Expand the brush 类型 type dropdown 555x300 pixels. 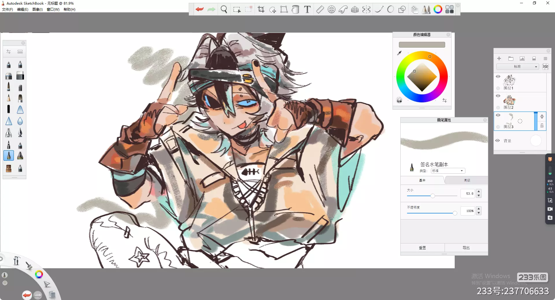[448, 171]
